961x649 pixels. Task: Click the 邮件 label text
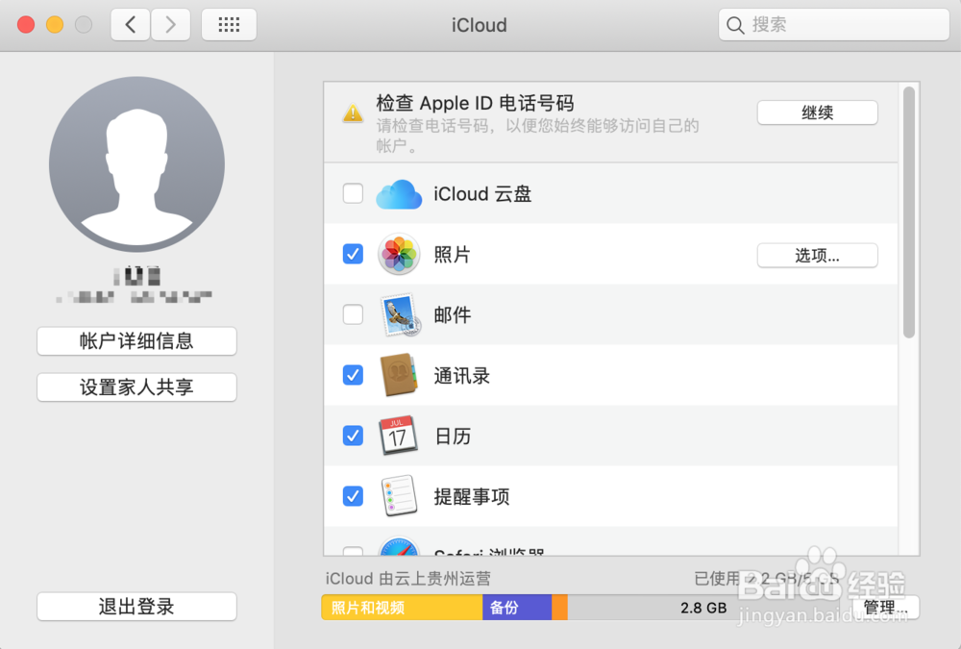(x=453, y=314)
